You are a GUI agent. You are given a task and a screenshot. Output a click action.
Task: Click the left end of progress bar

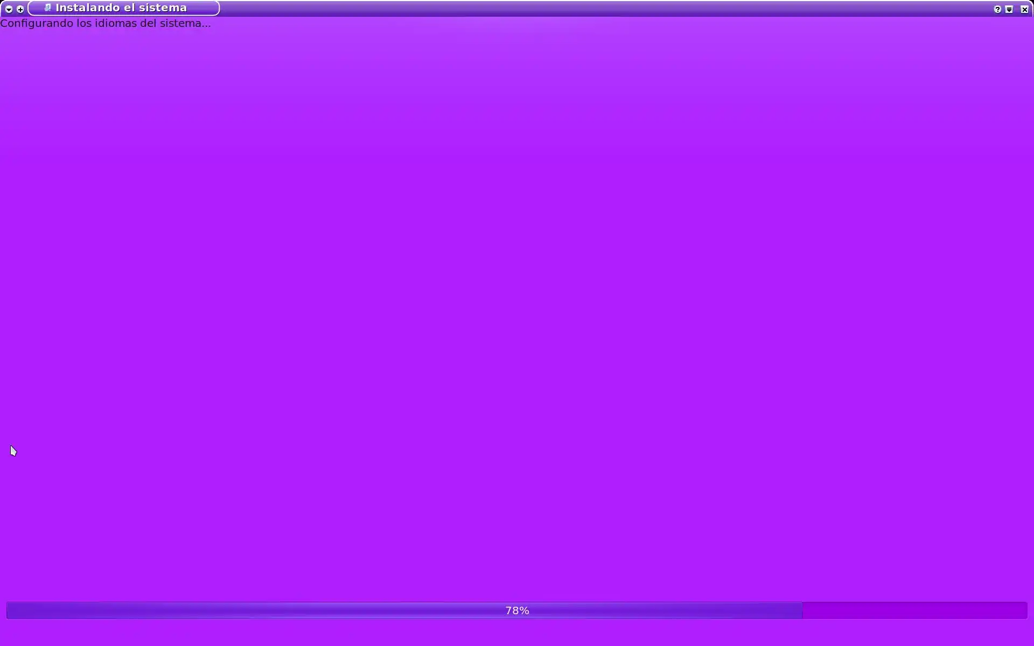coord(10,610)
